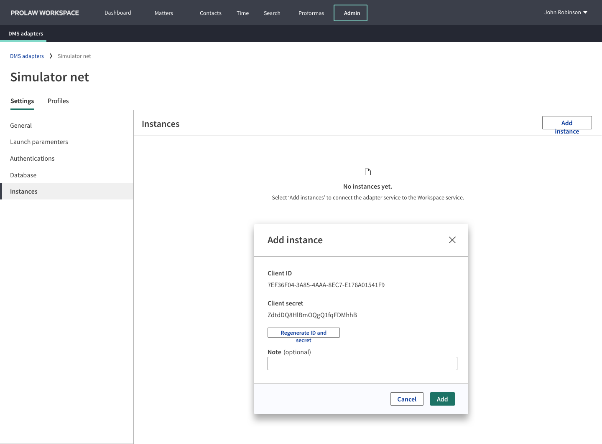The image size is (602, 444).
Task: Click the Add instance button
Action: point(567,123)
